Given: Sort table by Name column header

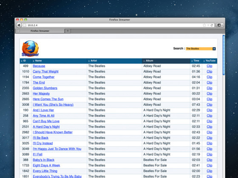Looking at the screenshot, I should (x=59, y=61).
